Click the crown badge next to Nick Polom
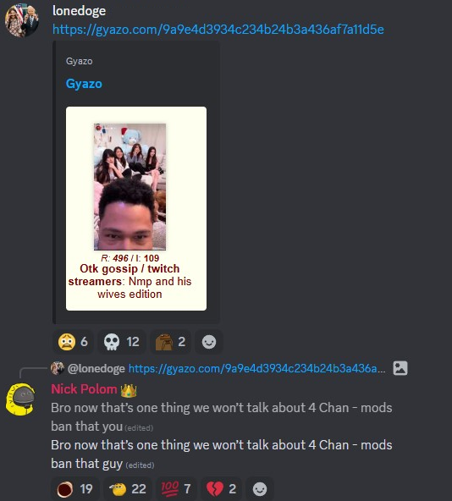This screenshot has height=501, width=452. click(129, 390)
